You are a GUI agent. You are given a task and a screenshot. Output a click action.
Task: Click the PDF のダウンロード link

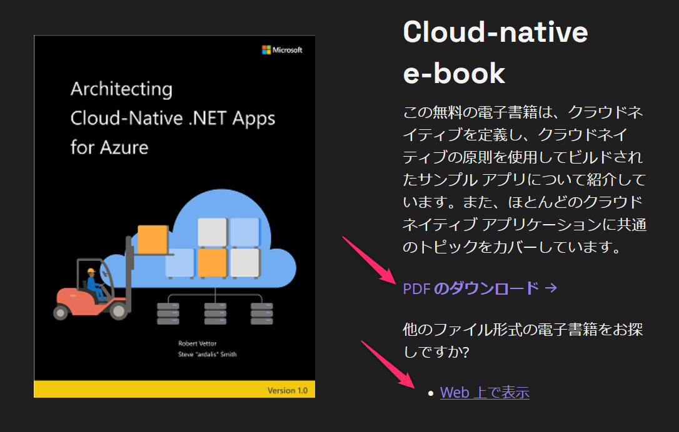pyautogui.click(x=480, y=288)
